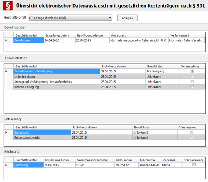Open the Geschäftsvorfall dropdown arrow

pos(110,18)
